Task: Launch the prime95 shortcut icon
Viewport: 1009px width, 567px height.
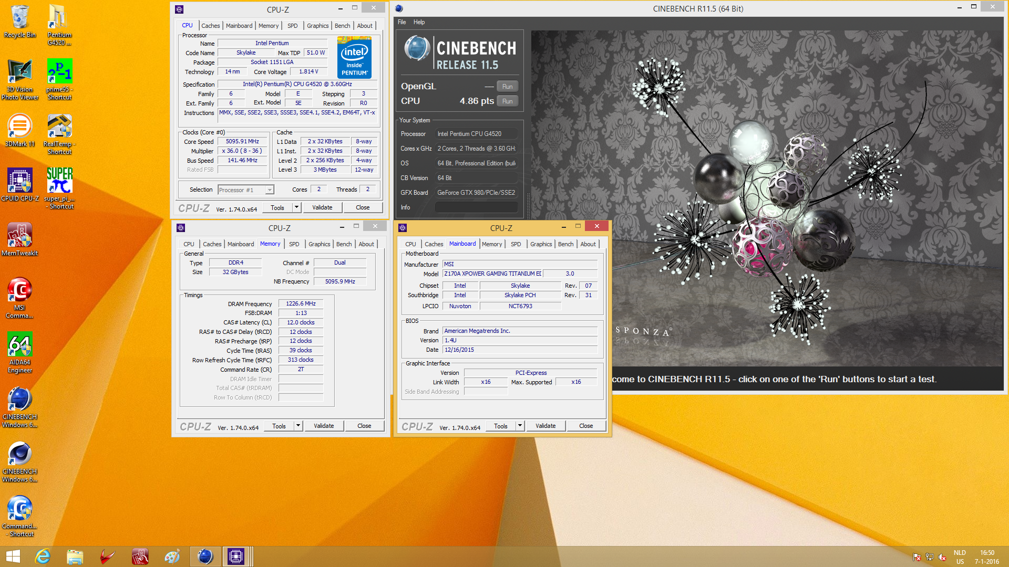Action: click(59, 79)
